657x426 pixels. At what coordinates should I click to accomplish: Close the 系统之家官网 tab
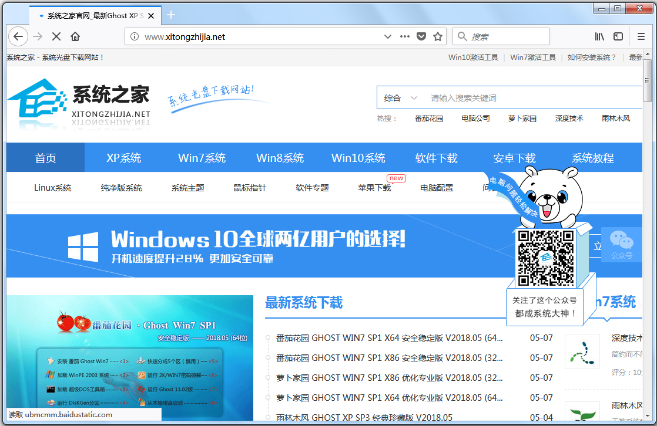[x=151, y=15]
